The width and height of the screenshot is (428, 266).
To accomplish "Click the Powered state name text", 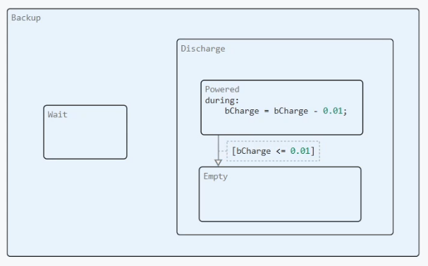I will 222,90.
